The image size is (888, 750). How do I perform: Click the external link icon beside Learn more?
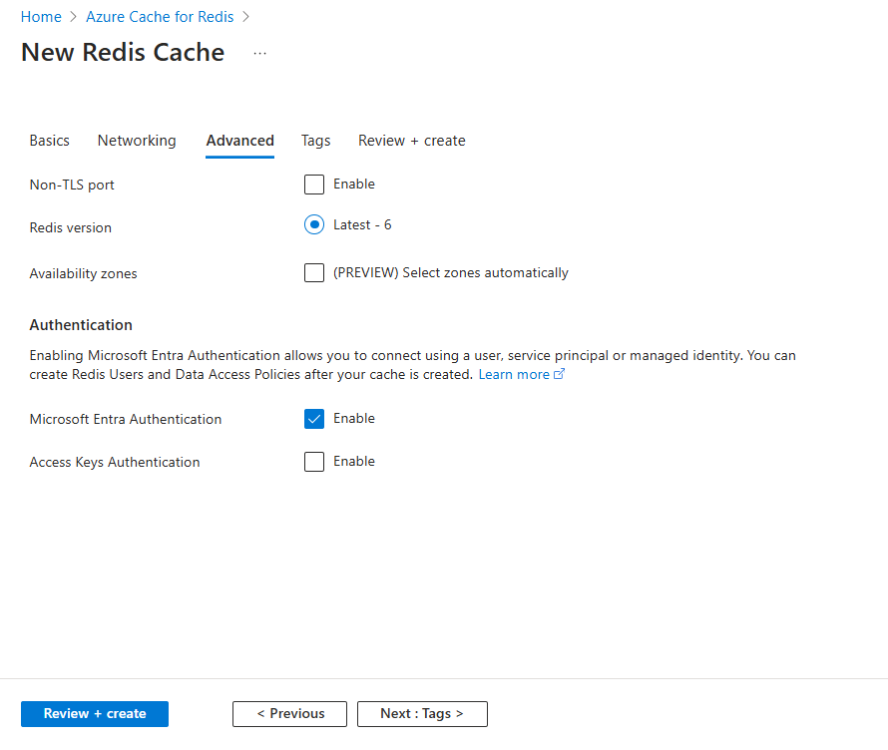coord(560,375)
